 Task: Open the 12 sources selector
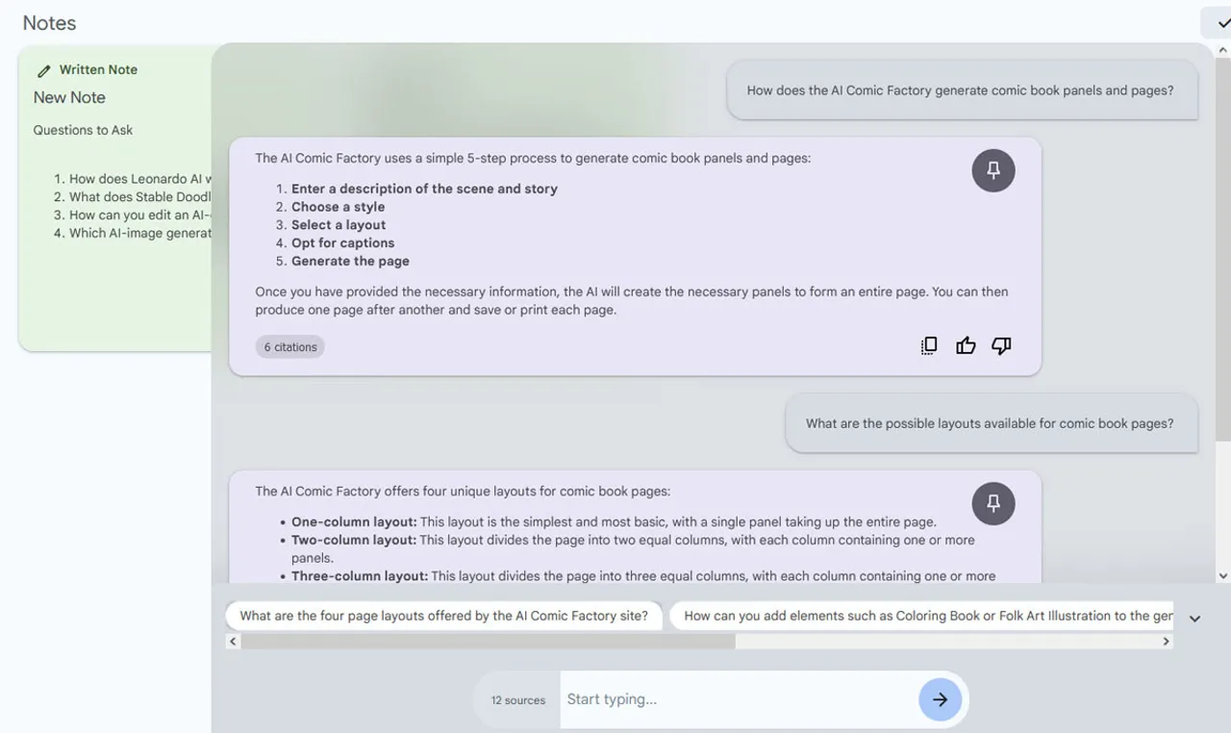click(517, 700)
